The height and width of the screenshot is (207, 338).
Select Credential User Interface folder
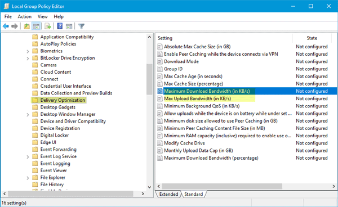(x=66, y=86)
